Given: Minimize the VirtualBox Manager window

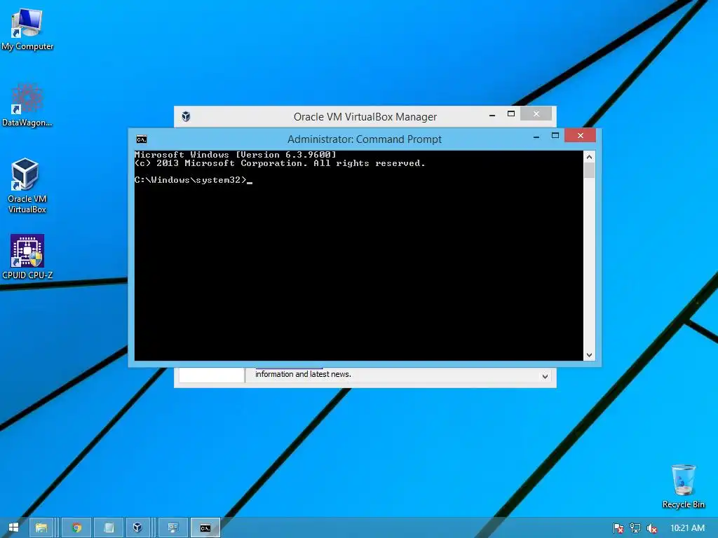Looking at the screenshot, I should coord(492,115).
